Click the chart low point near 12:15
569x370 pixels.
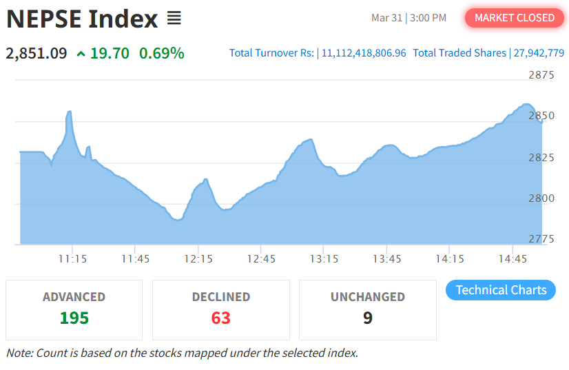178,220
